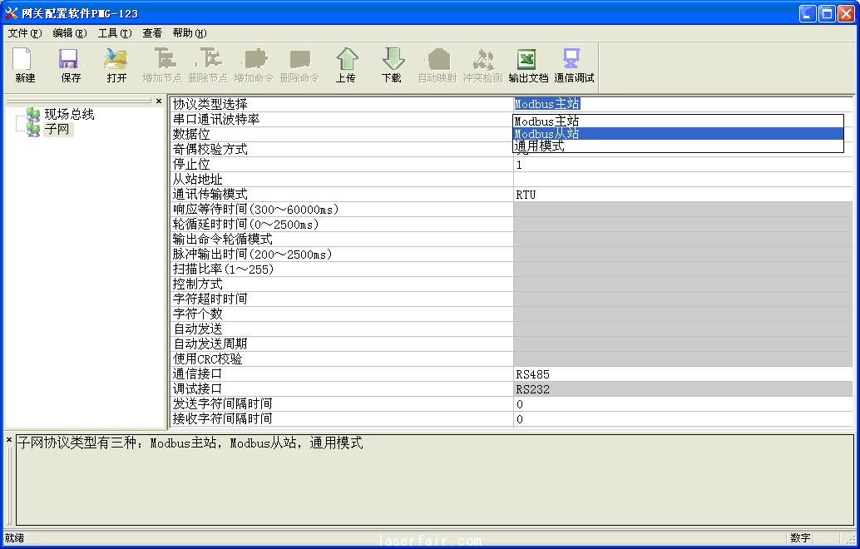Image resolution: width=860 pixels, height=549 pixels.
Task: Open the 帮助 menu
Action: [189, 33]
